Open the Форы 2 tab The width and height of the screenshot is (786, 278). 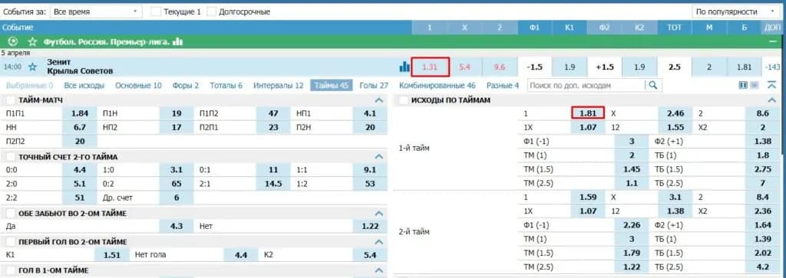click(x=186, y=86)
